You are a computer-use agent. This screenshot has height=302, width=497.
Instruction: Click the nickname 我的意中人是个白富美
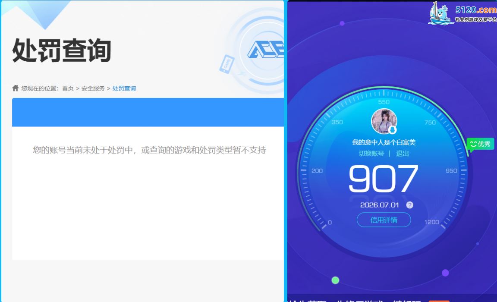point(384,142)
